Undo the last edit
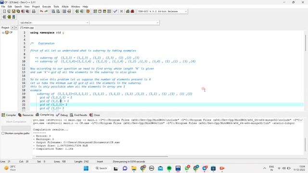The width and height of the screenshot is (308, 173). [41, 12]
